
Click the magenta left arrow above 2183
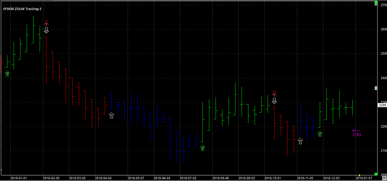[x=356, y=131]
